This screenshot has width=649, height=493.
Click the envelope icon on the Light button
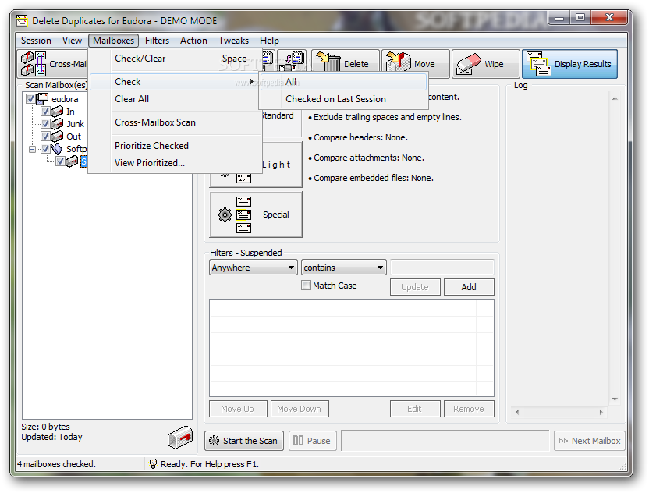243,178
